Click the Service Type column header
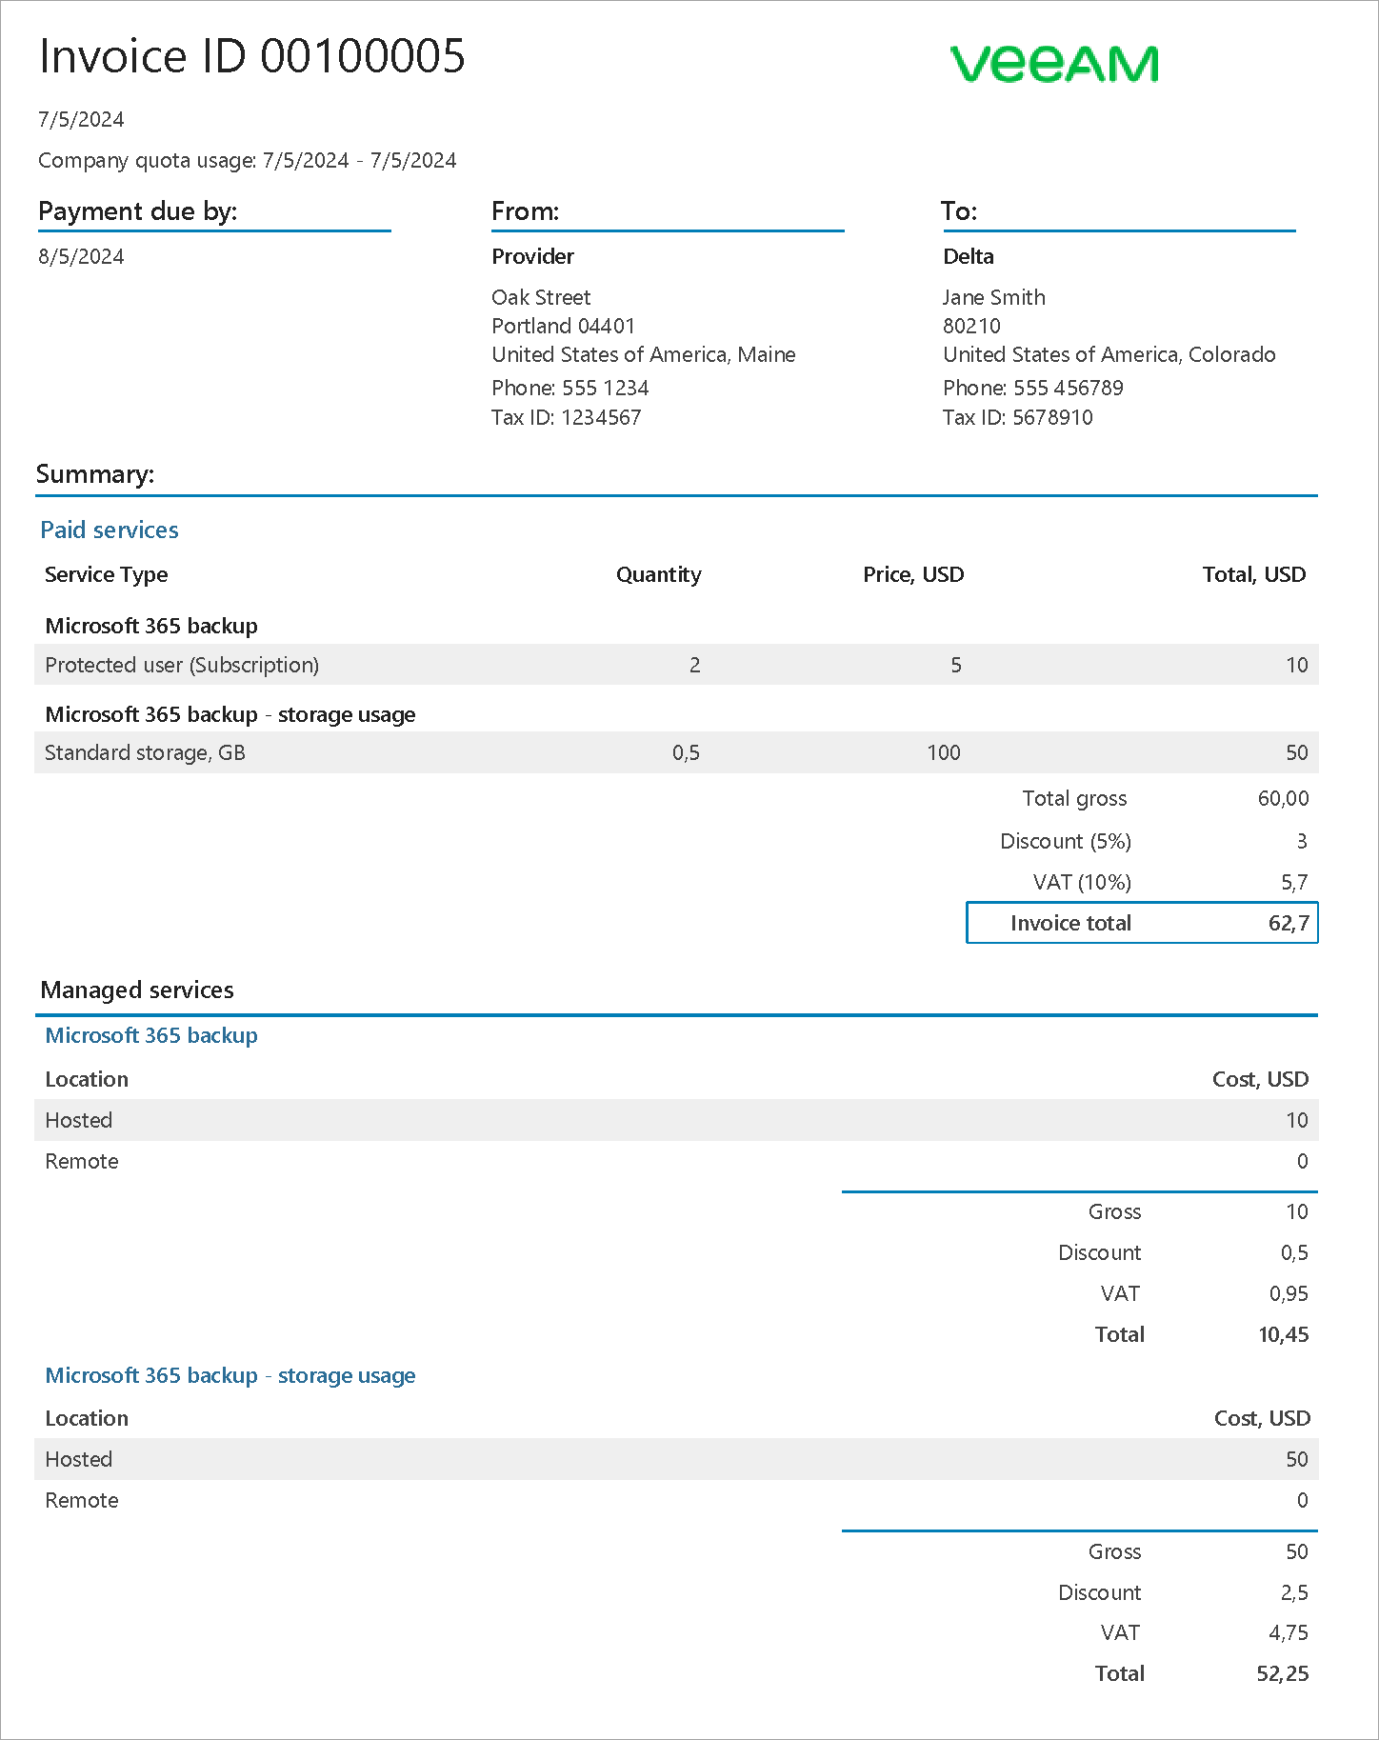The image size is (1379, 1740). pos(107,574)
